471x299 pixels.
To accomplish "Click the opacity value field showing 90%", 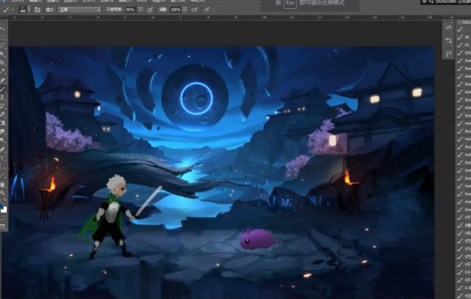I will pos(131,10).
